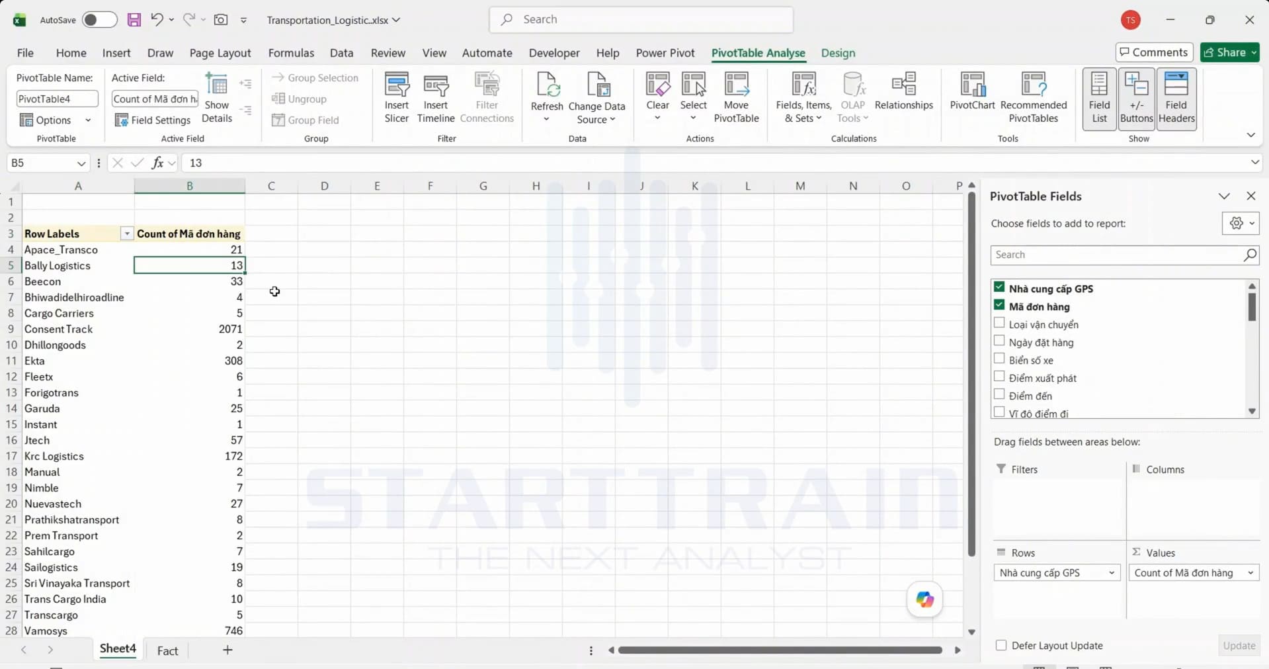Screen dimensions: 1269x669
Task: Toggle the AutoSave switch
Action: click(99, 20)
